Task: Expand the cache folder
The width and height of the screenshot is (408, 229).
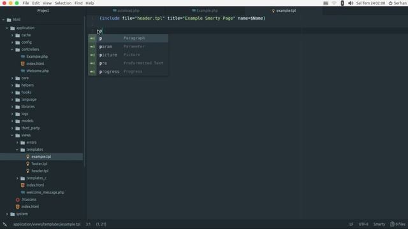Action: coord(12,35)
